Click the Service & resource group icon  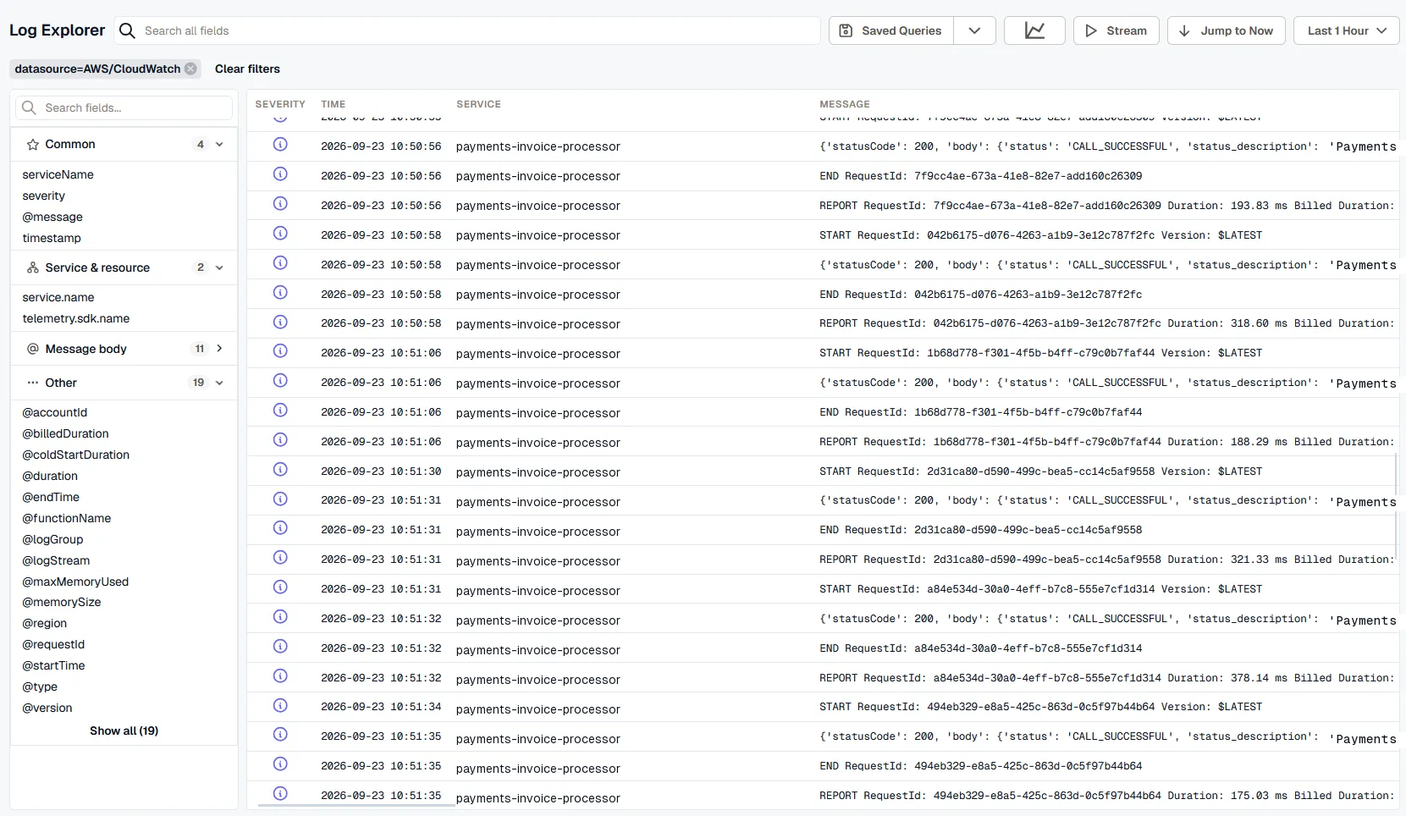[33, 267]
